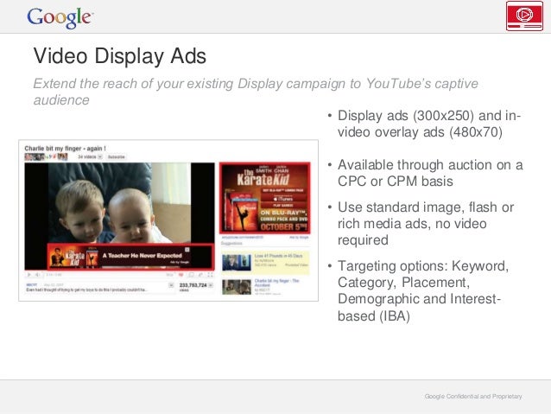Click Google Confidential and Proprietary footer
551x414 pixels.
[x=473, y=397]
